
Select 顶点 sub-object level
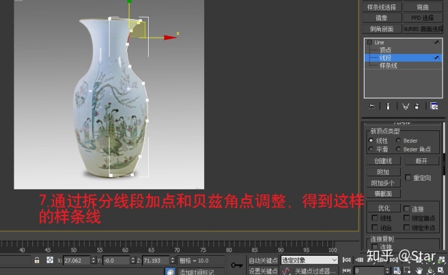(x=385, y=50)
